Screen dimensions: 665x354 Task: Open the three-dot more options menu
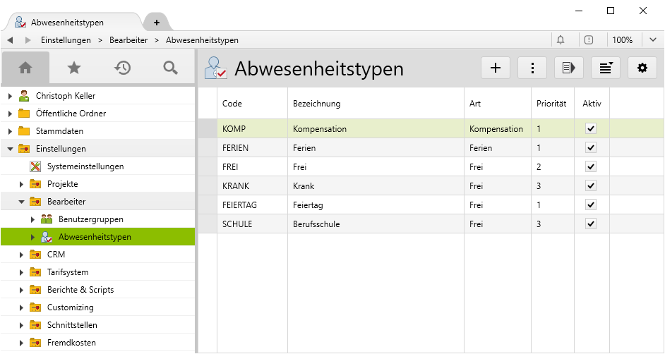click(532, 68)
